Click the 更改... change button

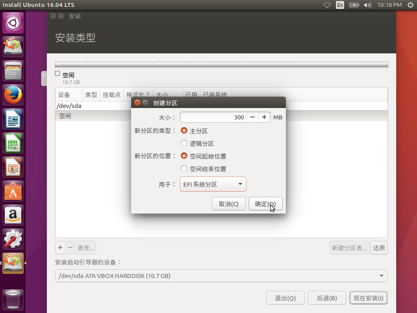click(x=86, y=247)
